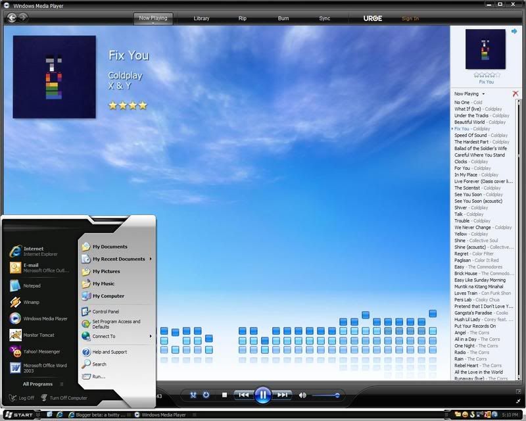526x421 pixels.
Task: Expand My Recent Documents submenu
Action: point(116,259)
